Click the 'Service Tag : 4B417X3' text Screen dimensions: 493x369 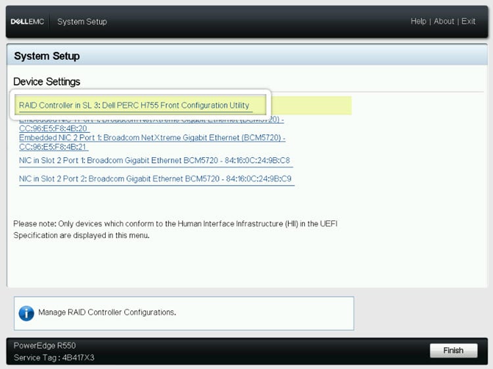(x=54, y=357)
